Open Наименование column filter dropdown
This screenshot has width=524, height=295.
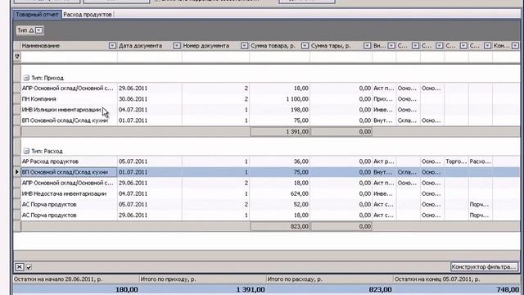[112, 46]
